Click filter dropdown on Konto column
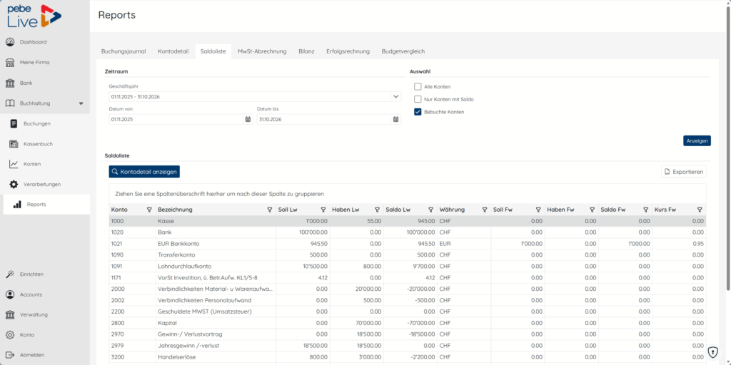This screenshot has height=365, width=731. coord(149,210)
